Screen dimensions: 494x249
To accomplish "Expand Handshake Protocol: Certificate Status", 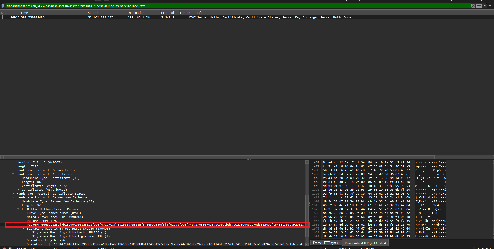I will (13, 194).
